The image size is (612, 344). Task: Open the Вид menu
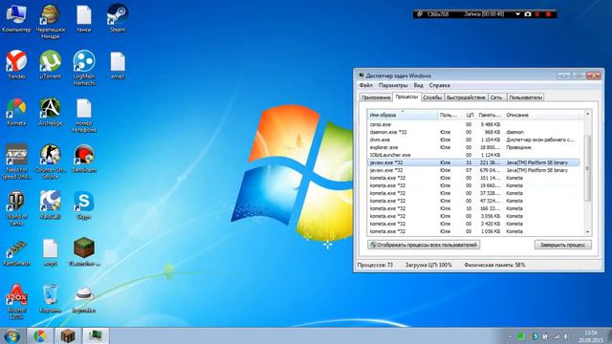point(419,85)
